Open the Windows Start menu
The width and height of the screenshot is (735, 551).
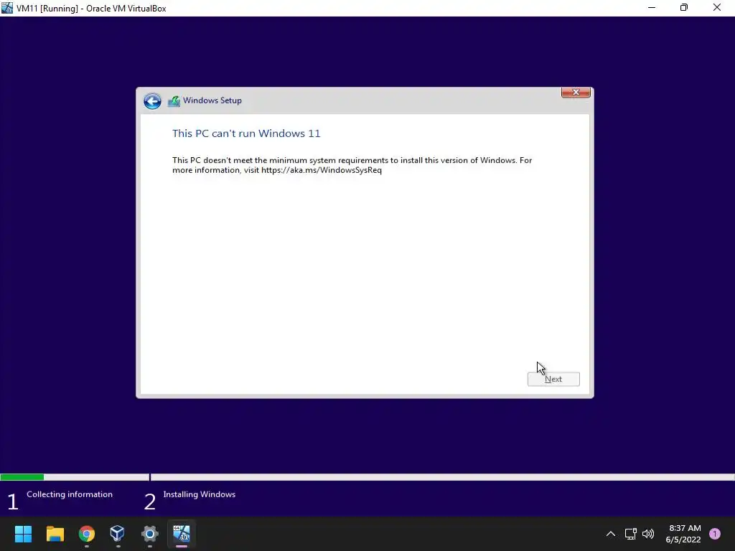pos(23,534)
